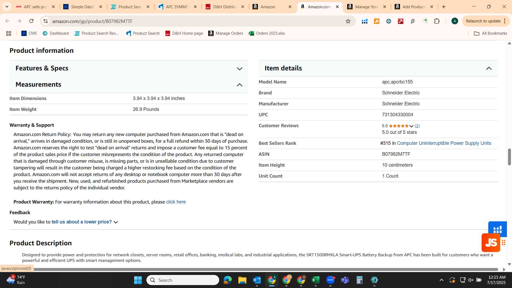
Task: Expand the lower price feedback chevron
Action: (x=116, y=222)
